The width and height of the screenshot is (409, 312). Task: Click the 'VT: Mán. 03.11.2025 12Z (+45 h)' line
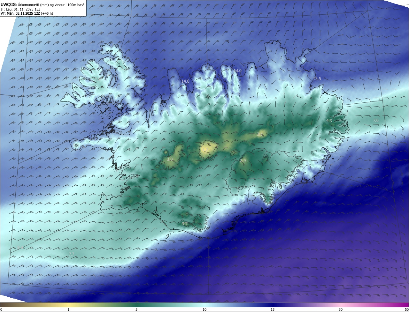point(27,13)
